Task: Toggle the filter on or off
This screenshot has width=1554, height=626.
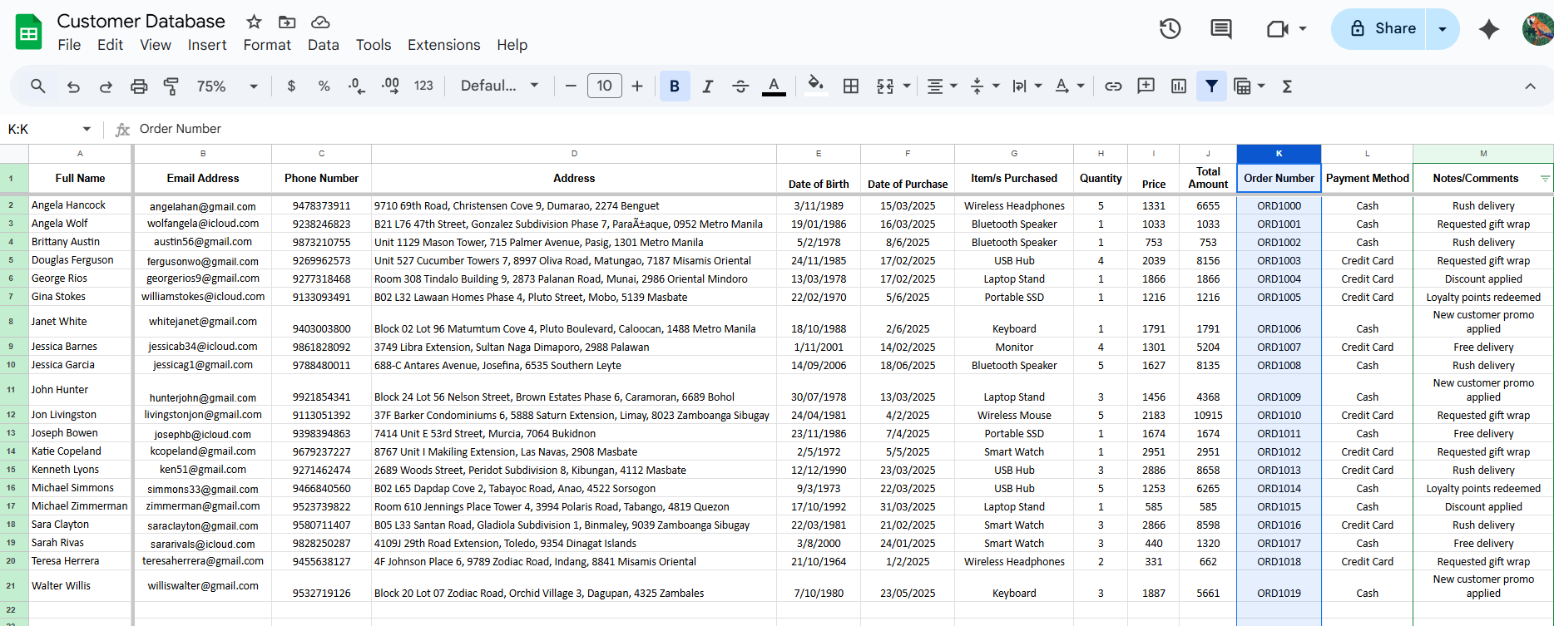Action: pyautogui.click(x=1212, y=86)
